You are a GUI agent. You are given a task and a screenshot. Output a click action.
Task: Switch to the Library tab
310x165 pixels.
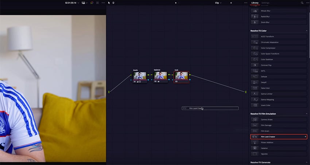coord(255,3)
